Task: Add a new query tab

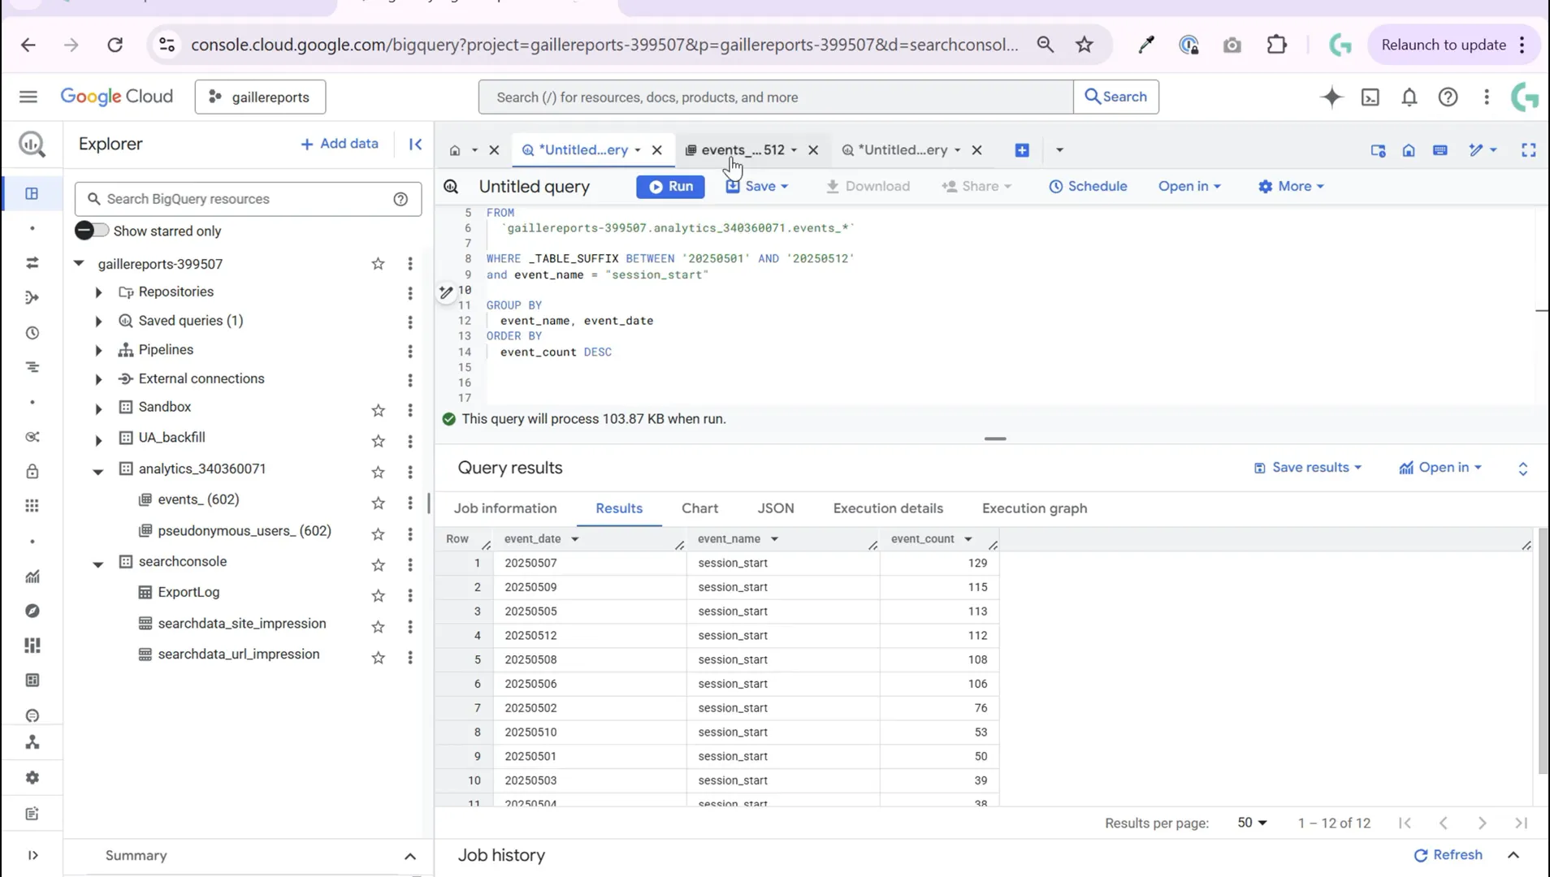Action: tap(1022, 150)
